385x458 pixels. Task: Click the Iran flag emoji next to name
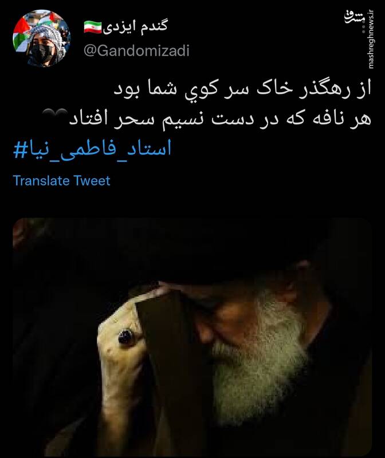pos(93,27)
